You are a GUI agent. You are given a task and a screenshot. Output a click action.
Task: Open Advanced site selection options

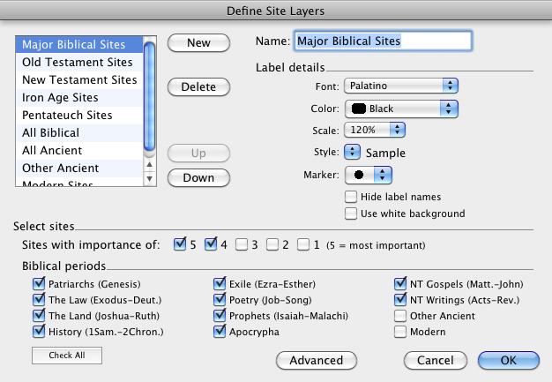click(x=316, y=360)
